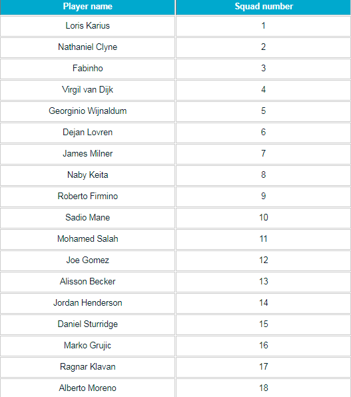Click the Alisson Becker cell

click(87, 282)
